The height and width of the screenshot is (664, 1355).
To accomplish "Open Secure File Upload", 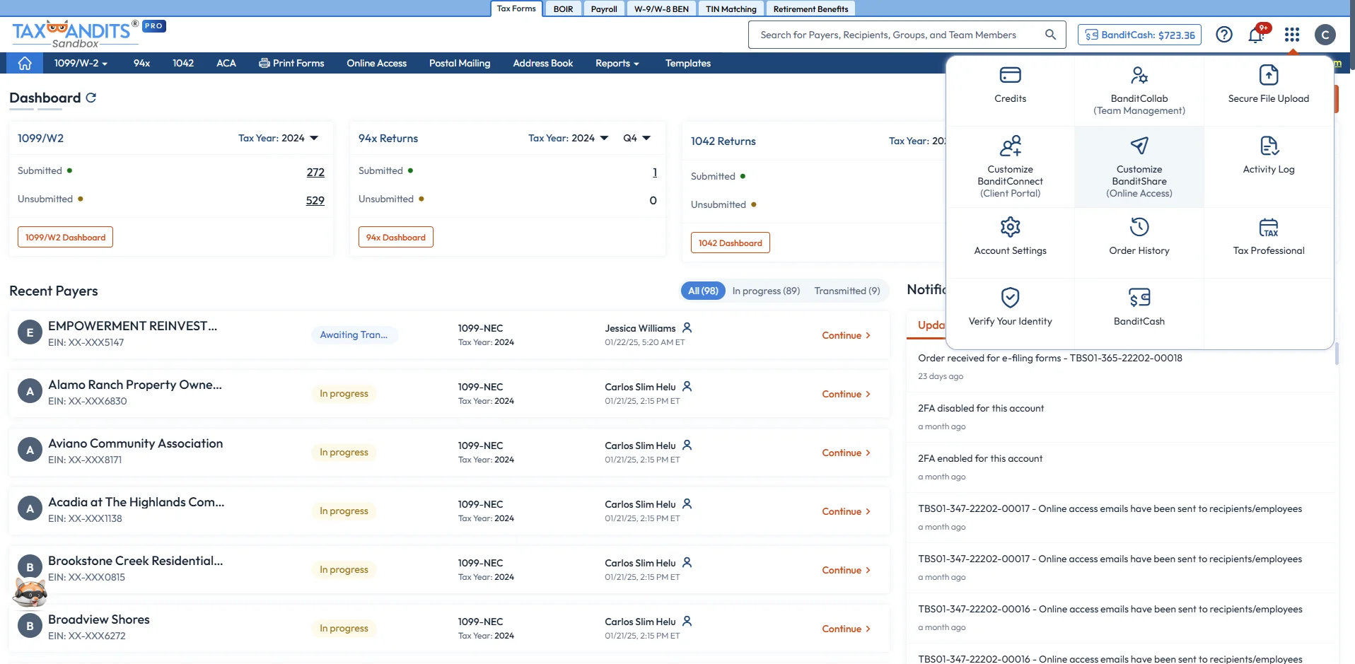I will (x=1268, y=86).
